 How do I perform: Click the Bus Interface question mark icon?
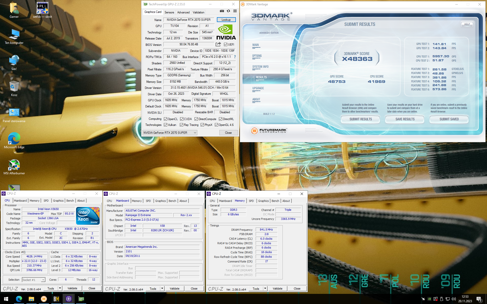tap(235, 57)
